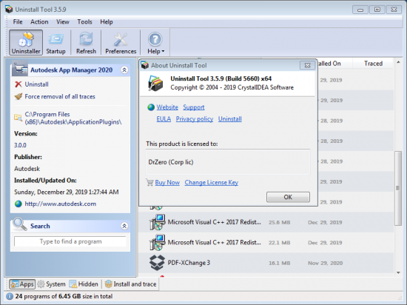Screen dimensions: 407x305
Task: Select the PDF-XChange 3 entry
Action: (x=266, y=263)
